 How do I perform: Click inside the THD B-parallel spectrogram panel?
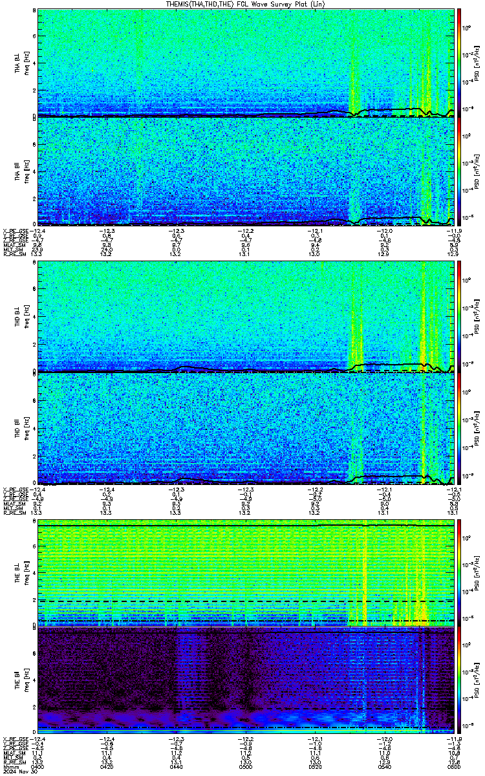click(245, 428)
